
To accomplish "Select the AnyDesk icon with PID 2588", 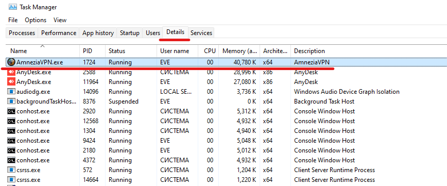I will (x=11, y=72).
